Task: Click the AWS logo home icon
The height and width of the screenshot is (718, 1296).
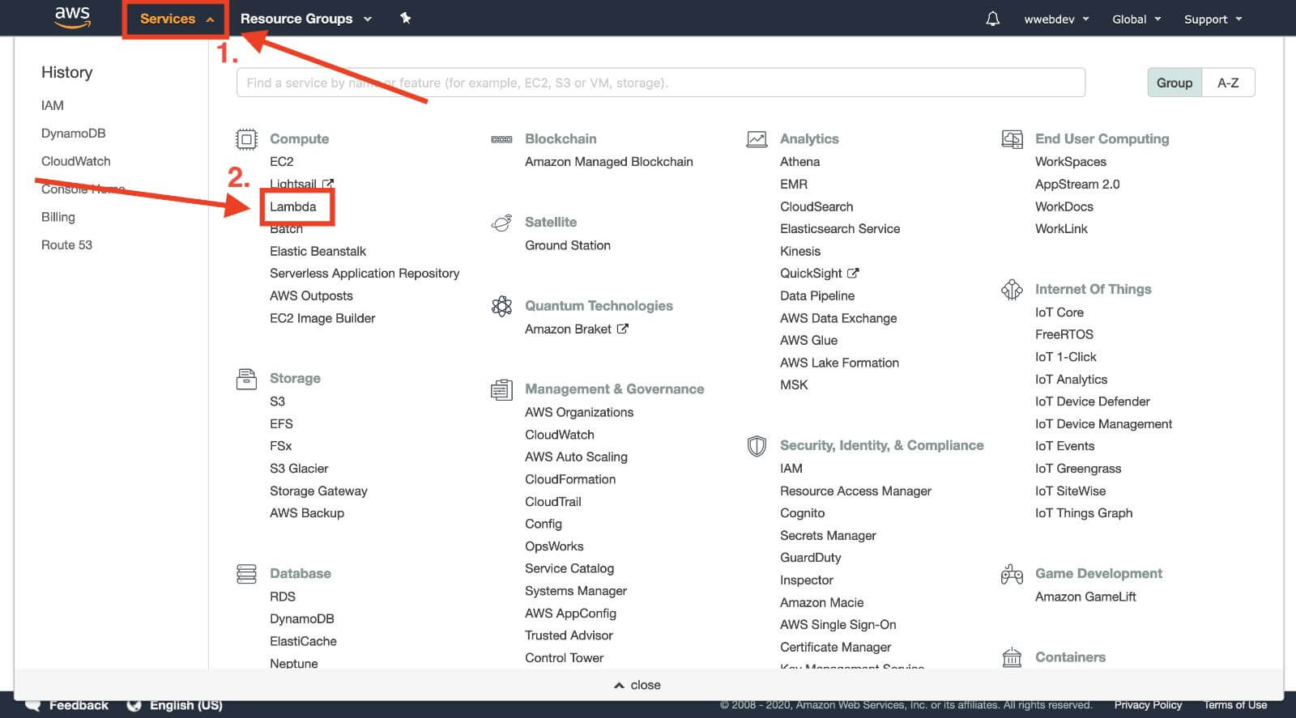Action: (72, 17)
